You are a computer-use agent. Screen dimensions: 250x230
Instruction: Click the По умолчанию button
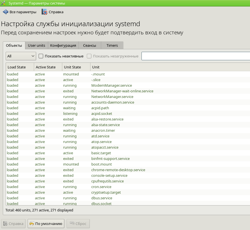click(46, 224)
